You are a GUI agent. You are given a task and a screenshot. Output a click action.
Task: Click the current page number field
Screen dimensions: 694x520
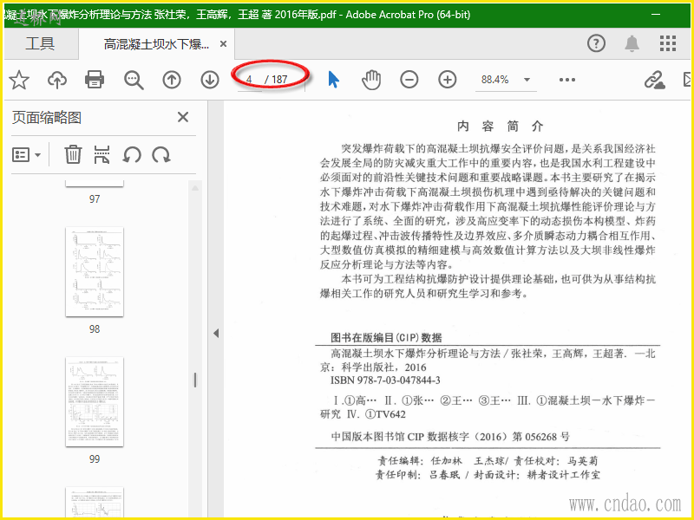point(250,80)
